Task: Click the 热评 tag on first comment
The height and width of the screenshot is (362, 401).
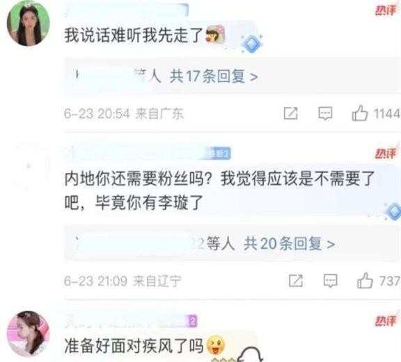Action: click(x=386, y=10)
